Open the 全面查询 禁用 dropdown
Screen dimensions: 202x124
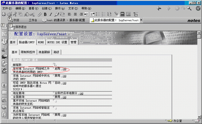pyautogui.click(x=64, y=97)
